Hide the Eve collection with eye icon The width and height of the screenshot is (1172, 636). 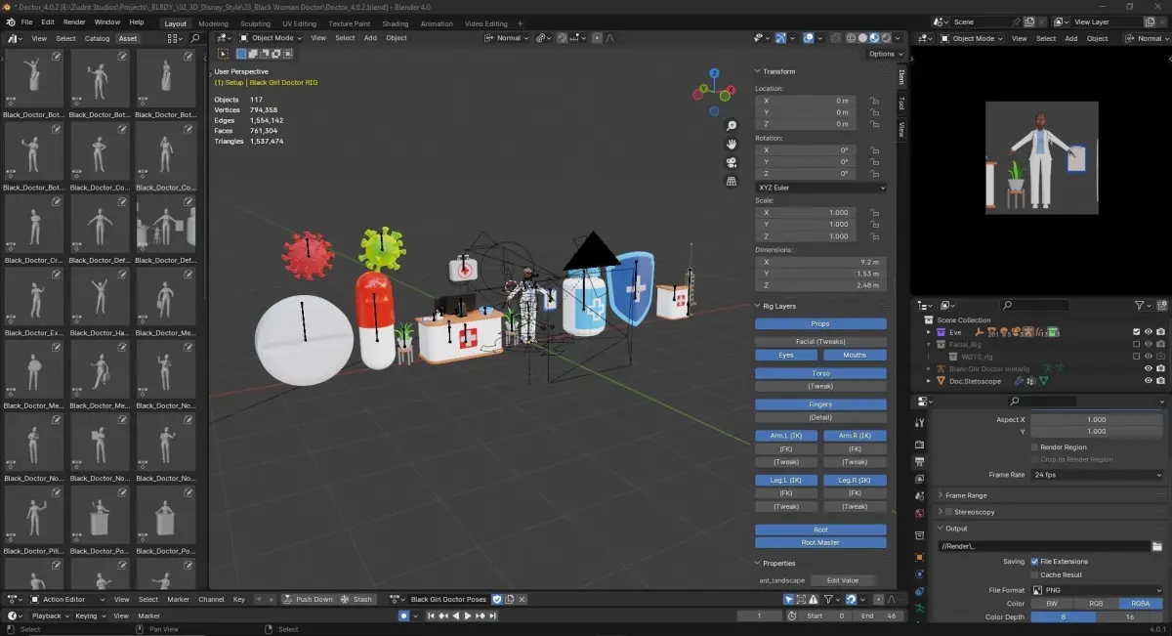point(1149,332)
